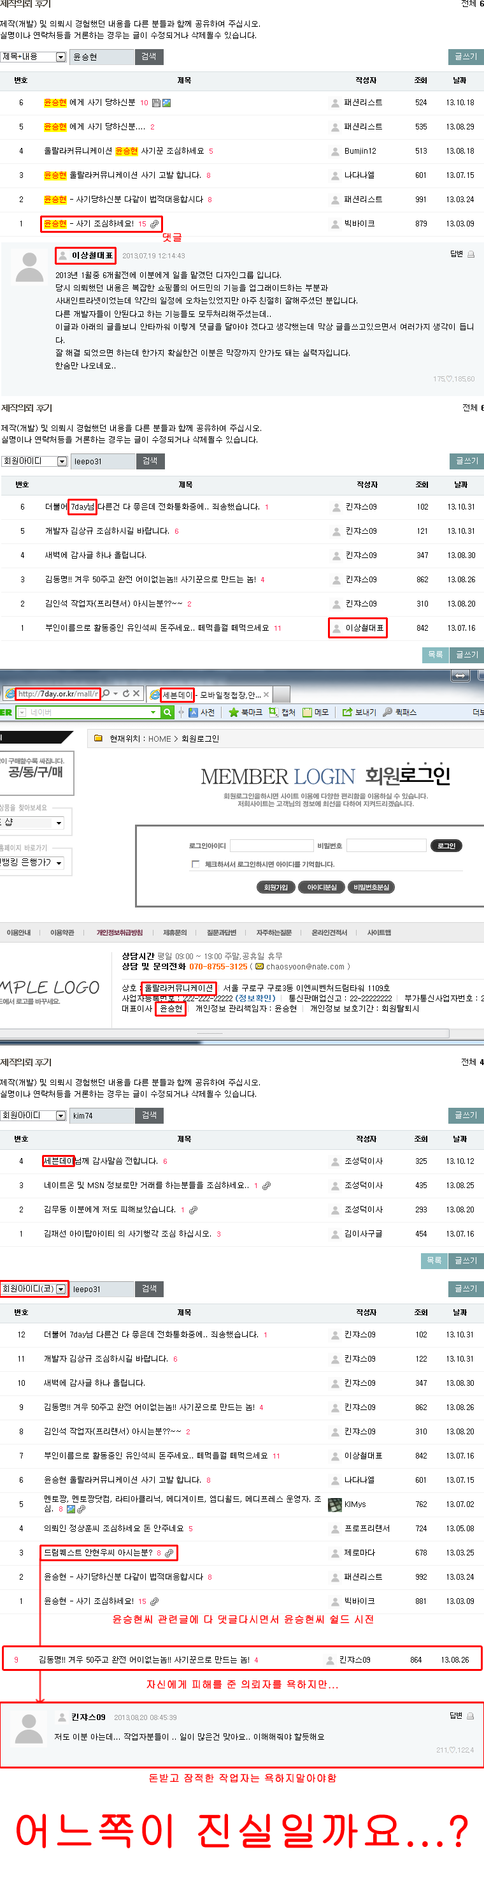Open the 북마크 star icon in toolbar

click(x=234, y=712)
